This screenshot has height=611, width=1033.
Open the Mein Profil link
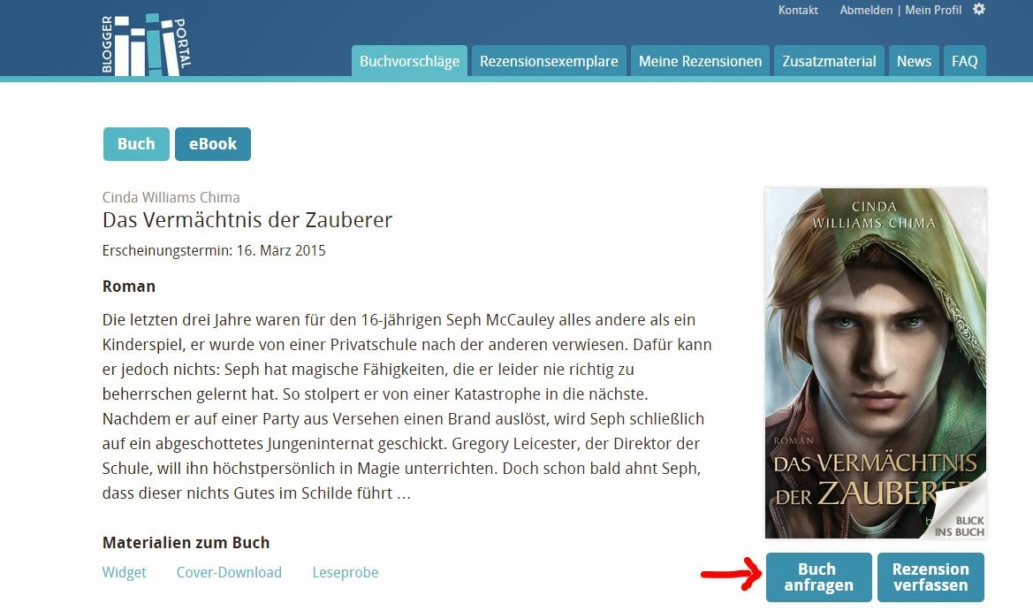pos(933,10)
